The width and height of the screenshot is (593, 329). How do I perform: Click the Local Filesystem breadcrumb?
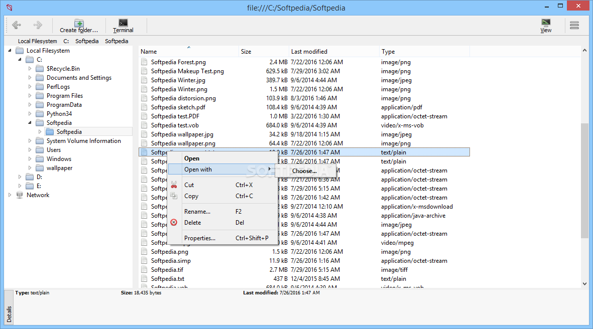click(x=38, y=41)
